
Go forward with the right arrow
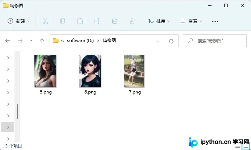click(20, 41)
